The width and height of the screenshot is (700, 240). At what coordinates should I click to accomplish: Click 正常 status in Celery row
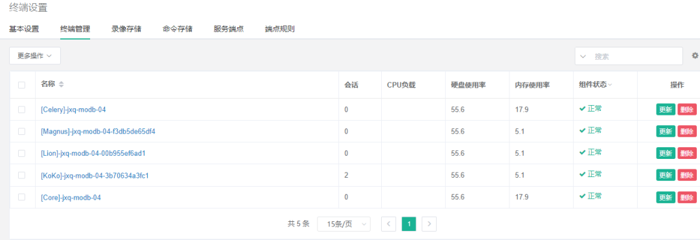590,108
